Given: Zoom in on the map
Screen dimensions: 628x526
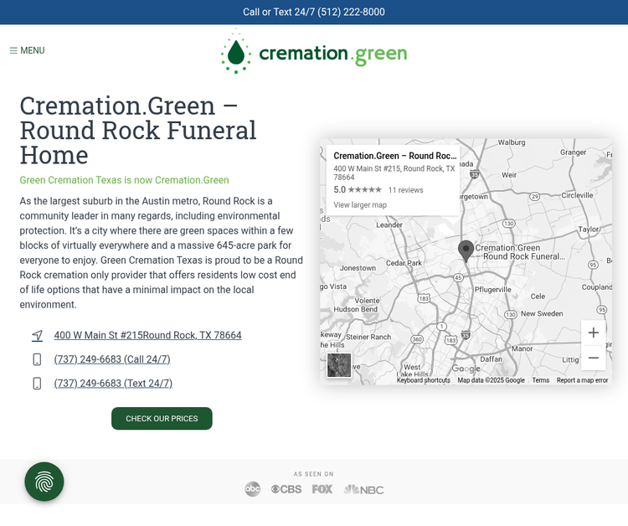Looking at the screenshot, I should (593, 333).
